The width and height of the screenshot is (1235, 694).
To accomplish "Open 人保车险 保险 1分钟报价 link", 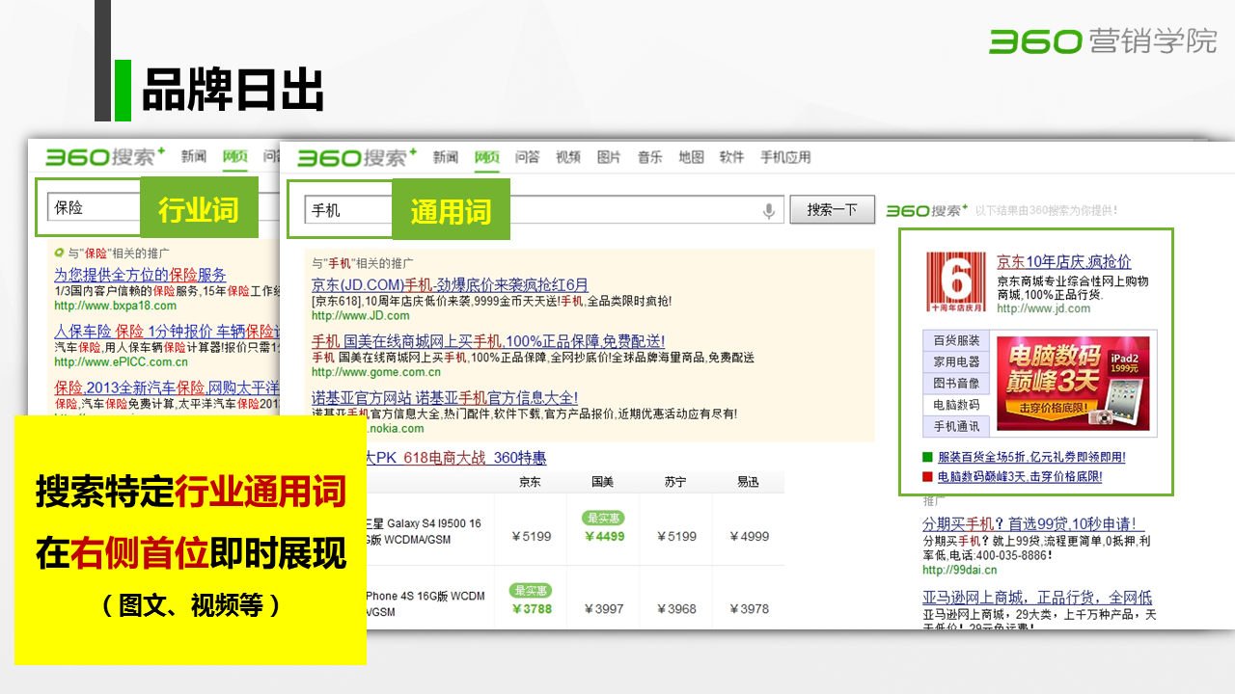I will click(167, 332).
